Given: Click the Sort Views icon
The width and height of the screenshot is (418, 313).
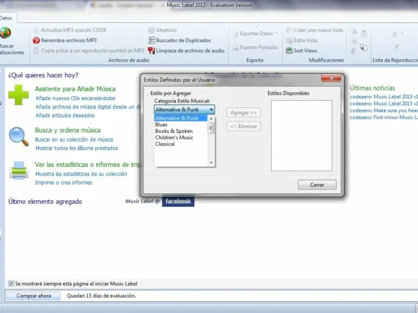Looking at the screenshot, I should tap(289, 51).
